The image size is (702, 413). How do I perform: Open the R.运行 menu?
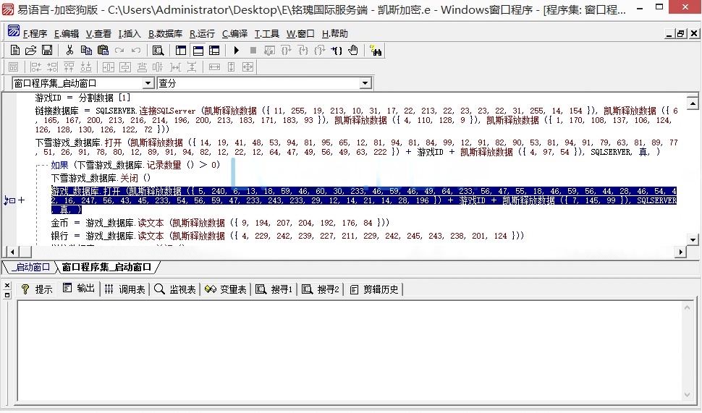202,33
